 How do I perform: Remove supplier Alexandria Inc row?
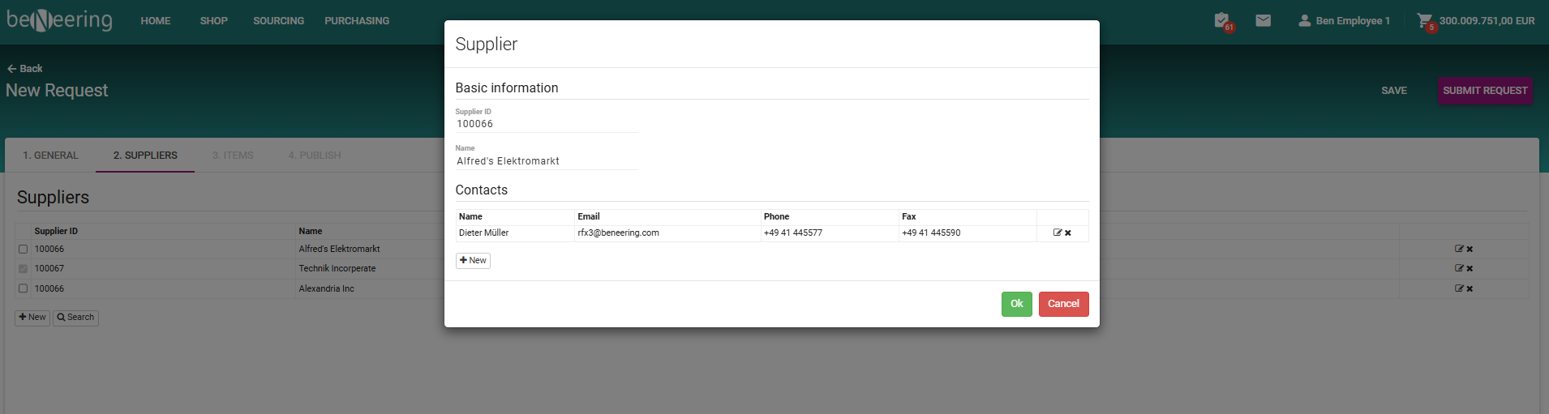pos(1470,288)
